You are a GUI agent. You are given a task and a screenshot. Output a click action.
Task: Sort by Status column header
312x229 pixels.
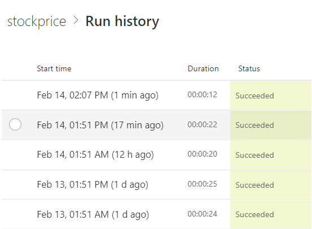pos(249,68)
